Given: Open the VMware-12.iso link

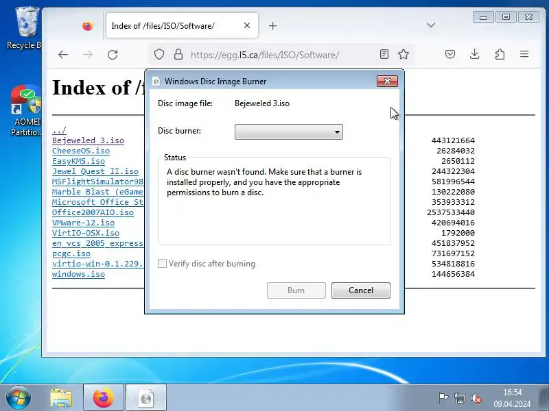Looking at the screenshot, I should click(83, 223).
